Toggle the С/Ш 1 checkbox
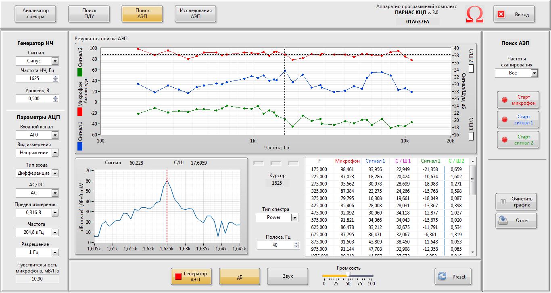Viewport: 551px width, 293px height. 471,136
